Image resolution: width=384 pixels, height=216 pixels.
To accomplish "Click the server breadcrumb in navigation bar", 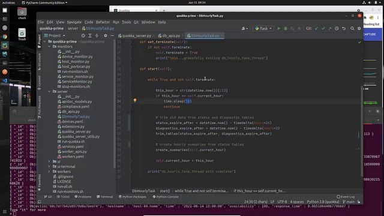I will click(73, 28).
